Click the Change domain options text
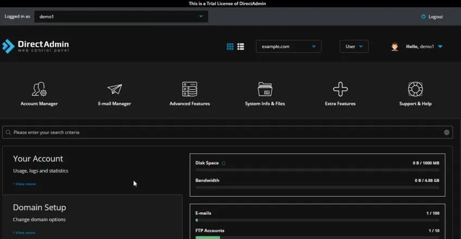Screen dimensions: 461x239 [39, 219]
